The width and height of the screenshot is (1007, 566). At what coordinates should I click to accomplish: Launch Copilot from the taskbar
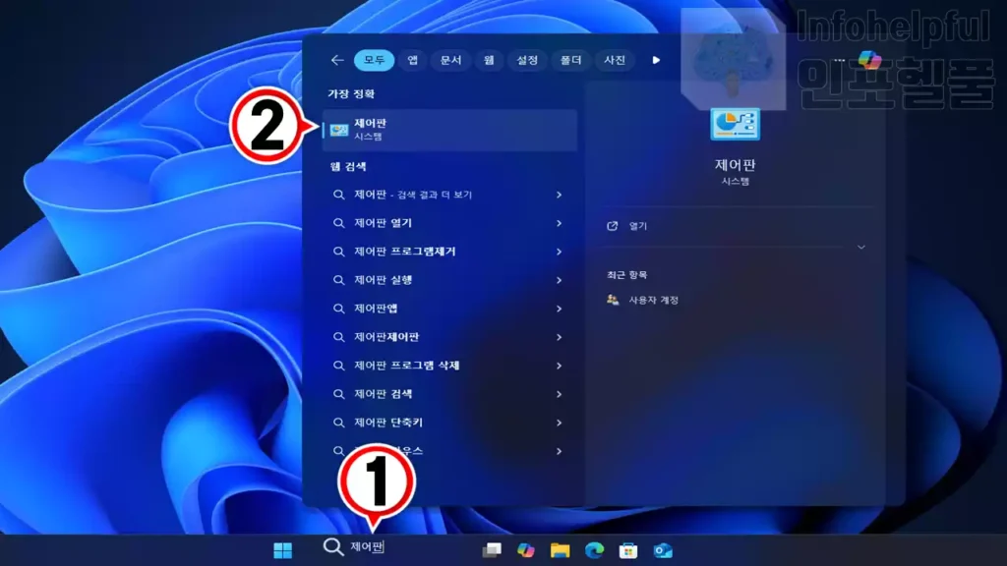point(526,550)
